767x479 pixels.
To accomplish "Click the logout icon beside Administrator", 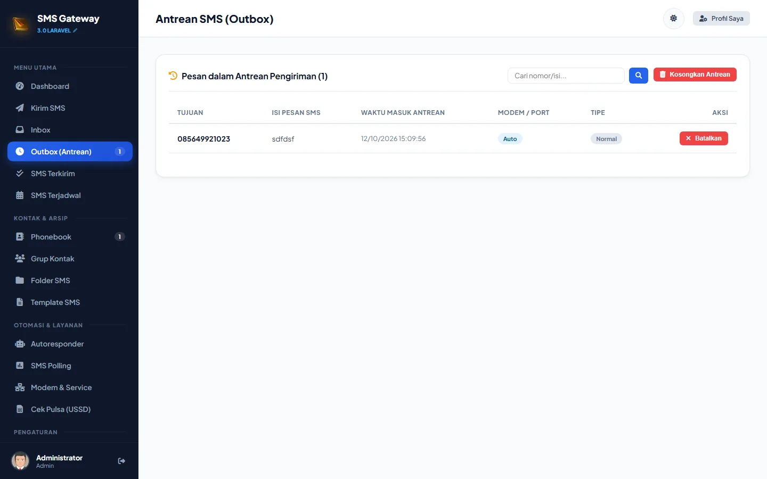I will point(121,461).
